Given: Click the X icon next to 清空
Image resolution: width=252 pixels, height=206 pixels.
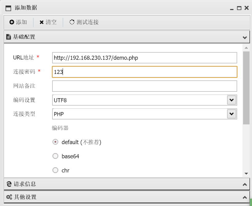Looking at the screenshot, I should (42, 22).
